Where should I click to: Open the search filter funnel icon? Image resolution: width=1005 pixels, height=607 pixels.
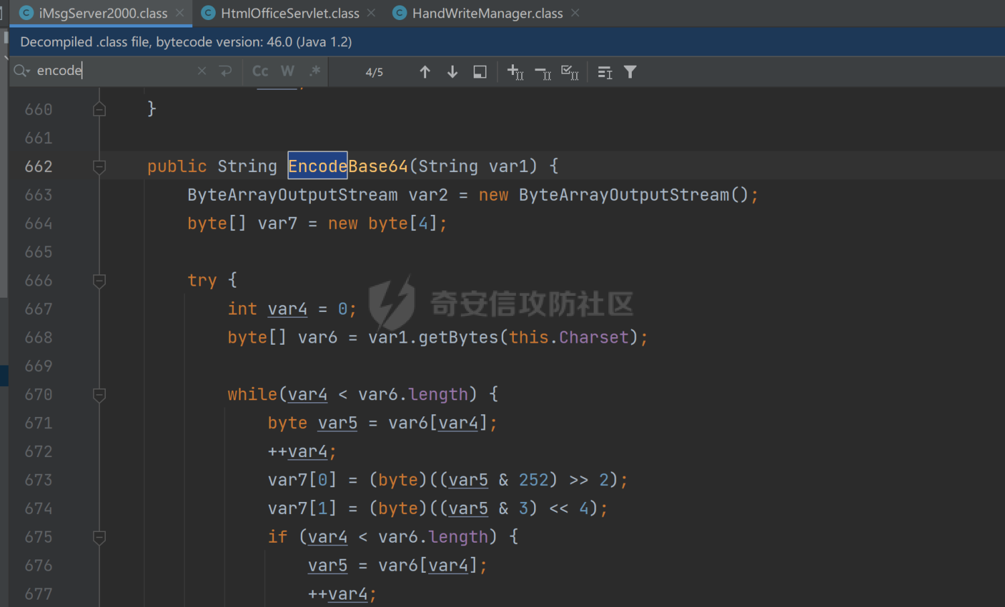630,72
